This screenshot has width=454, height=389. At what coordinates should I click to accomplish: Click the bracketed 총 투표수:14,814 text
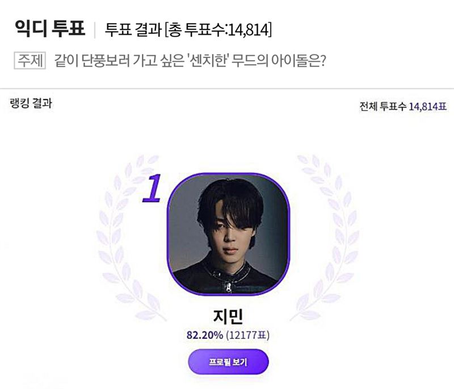point(218,30)
